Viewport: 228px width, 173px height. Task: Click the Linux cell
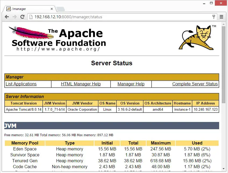(x=107, y=110)
